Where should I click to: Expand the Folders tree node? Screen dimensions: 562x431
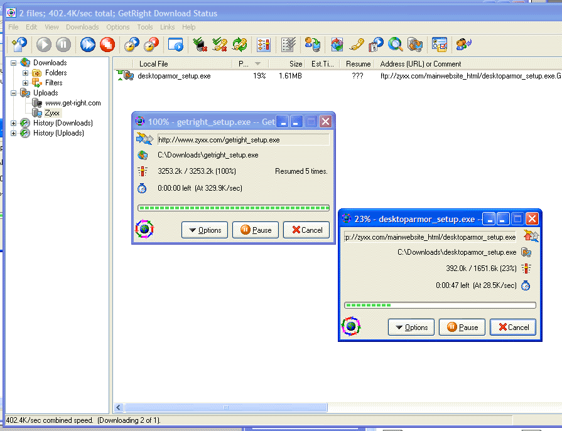point(26,73)
